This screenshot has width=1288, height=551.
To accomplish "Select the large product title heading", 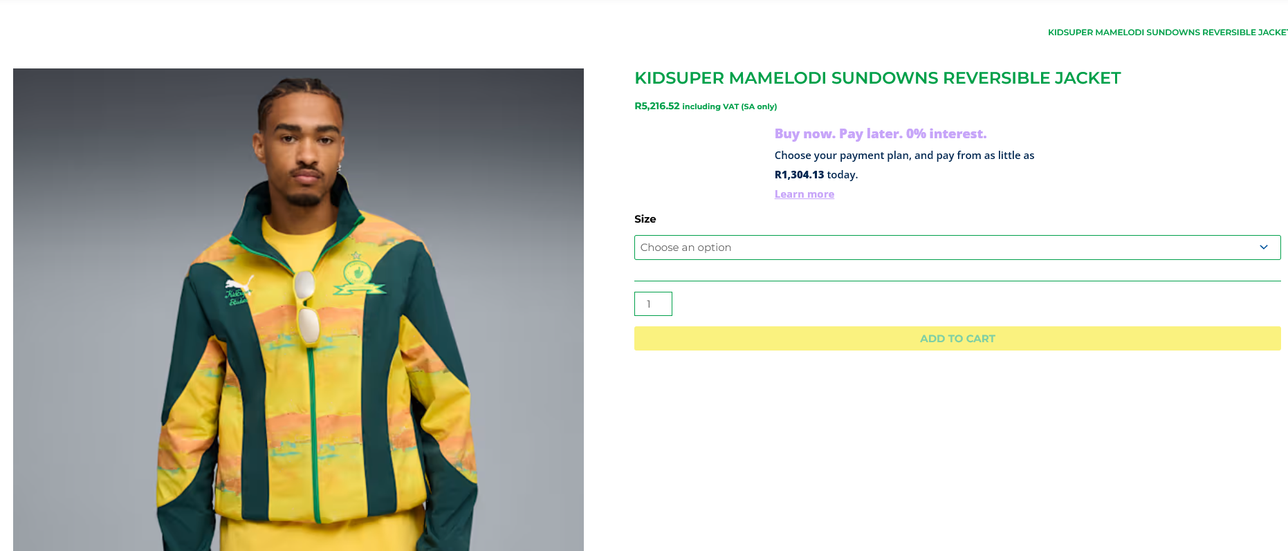I will pyautogui.click(x=878, y=78).
